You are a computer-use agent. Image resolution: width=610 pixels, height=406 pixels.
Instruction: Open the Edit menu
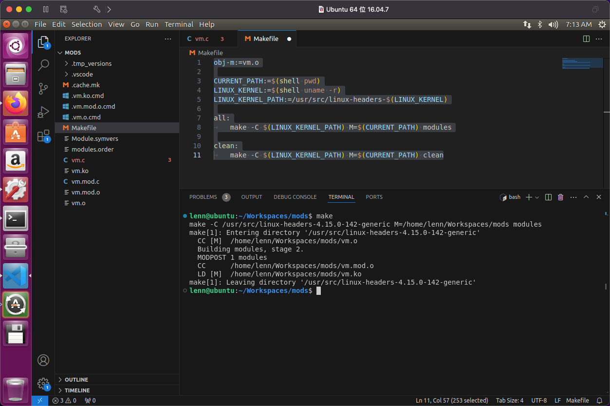58,24
